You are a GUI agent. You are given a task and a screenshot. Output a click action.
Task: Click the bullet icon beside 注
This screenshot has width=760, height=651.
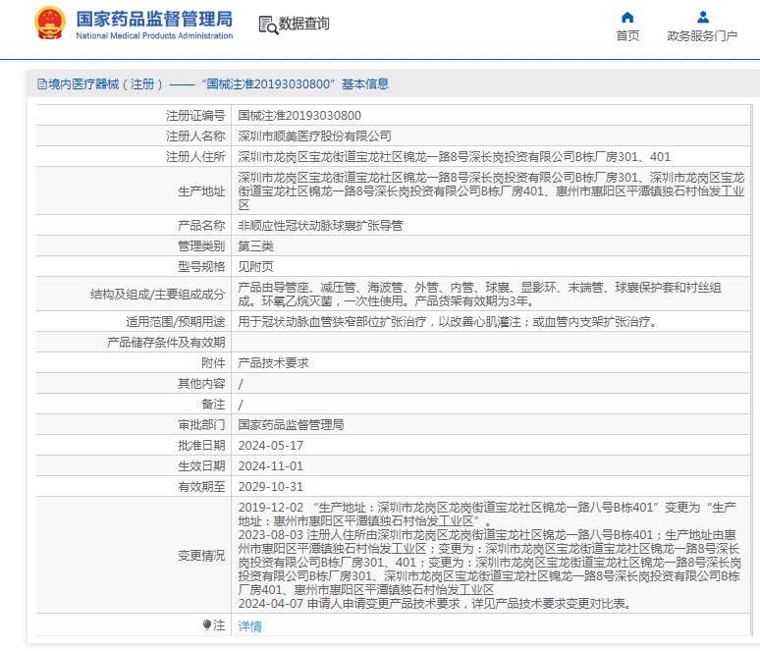pos(207,624)
